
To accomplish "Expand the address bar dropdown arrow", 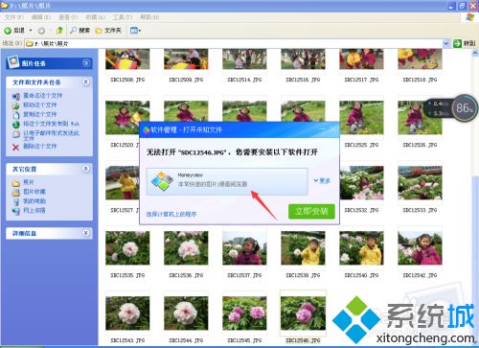I will [x=446, y=43].
